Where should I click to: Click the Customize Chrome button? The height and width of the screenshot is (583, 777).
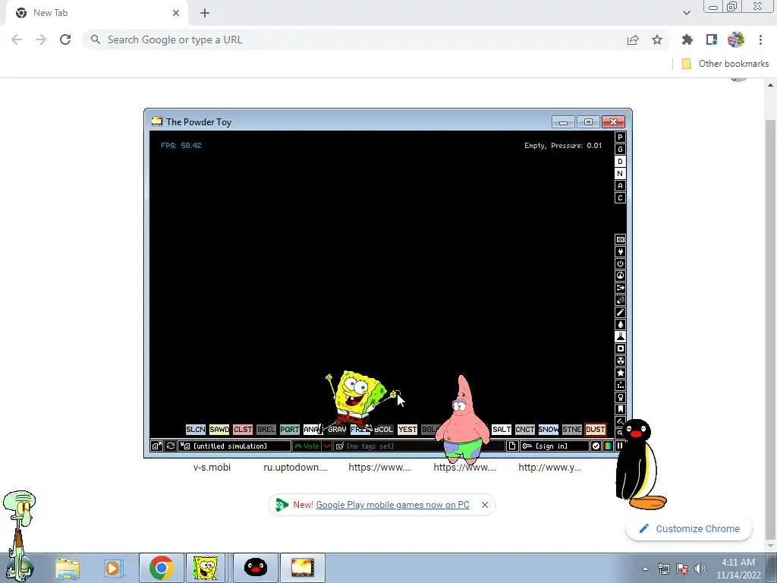(x=689, y=528)
